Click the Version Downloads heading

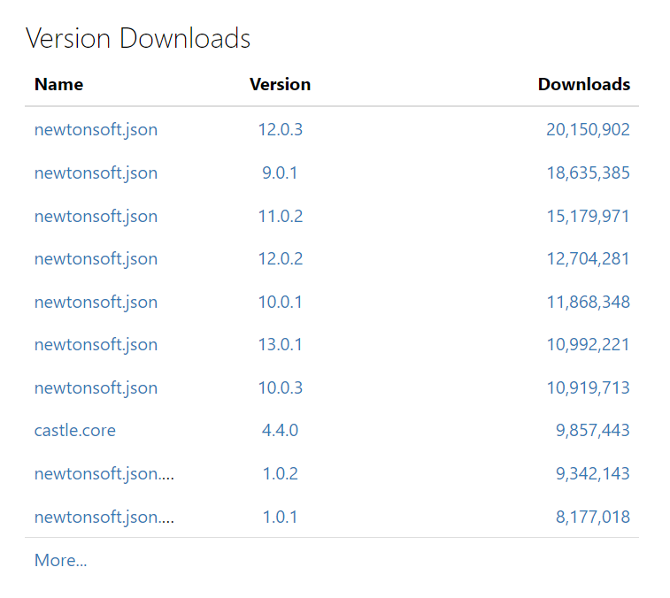137,38
